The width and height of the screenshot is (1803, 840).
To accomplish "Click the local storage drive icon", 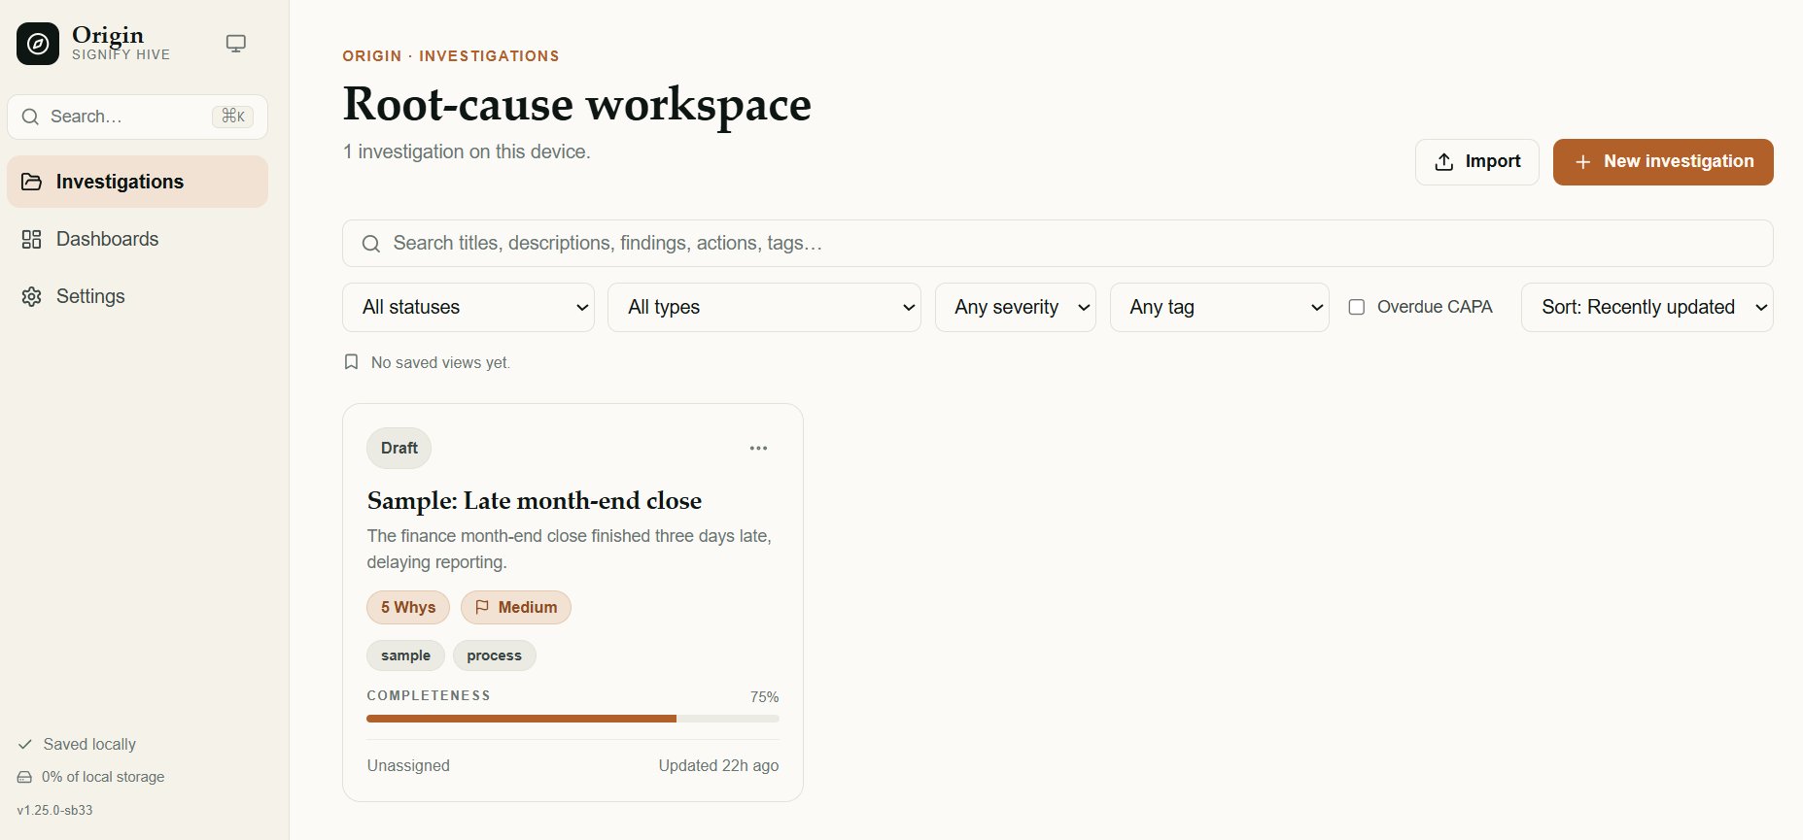I will (x=24, y=777).
